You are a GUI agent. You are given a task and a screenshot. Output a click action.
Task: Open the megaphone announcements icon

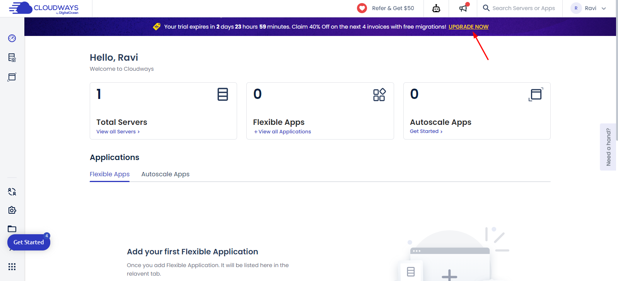pos(463,8)
